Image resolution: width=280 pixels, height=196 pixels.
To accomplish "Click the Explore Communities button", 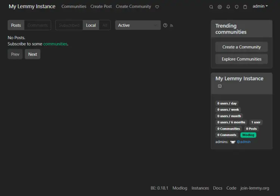I will (242, 59).
